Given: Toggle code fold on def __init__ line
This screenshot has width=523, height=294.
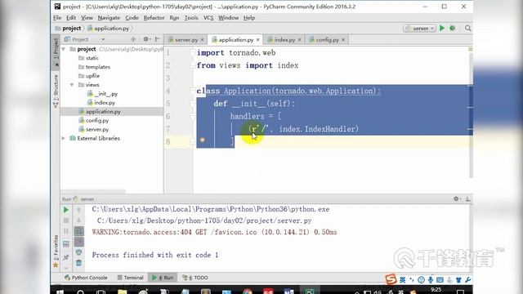Looking at the screenshot, I should click(193, 104).
